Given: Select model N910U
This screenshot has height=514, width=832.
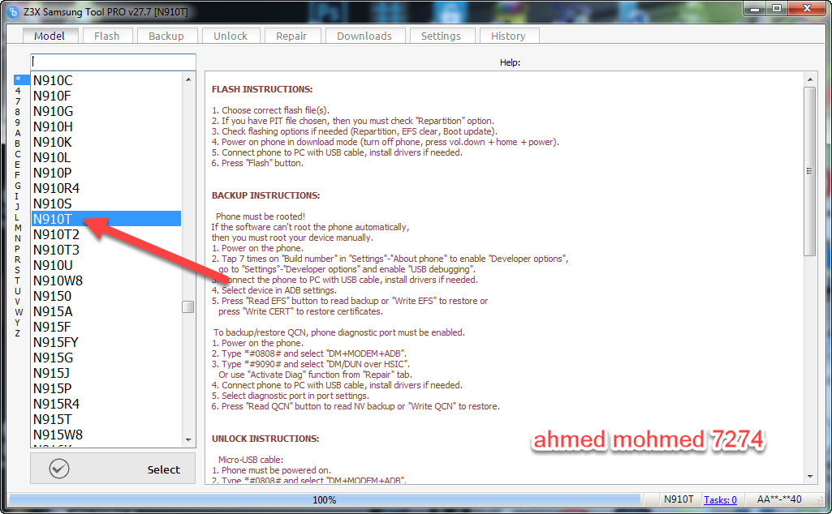Looking at the screenshot, I should pos(106,265).
